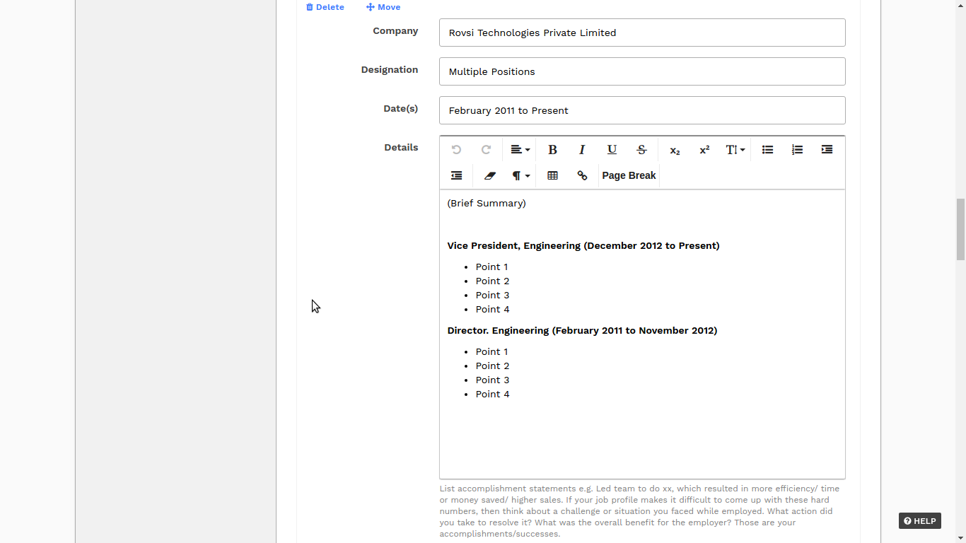Click the trash icon beside Delete
Viewport: 966px width, 543px height.
pos(310,7)
